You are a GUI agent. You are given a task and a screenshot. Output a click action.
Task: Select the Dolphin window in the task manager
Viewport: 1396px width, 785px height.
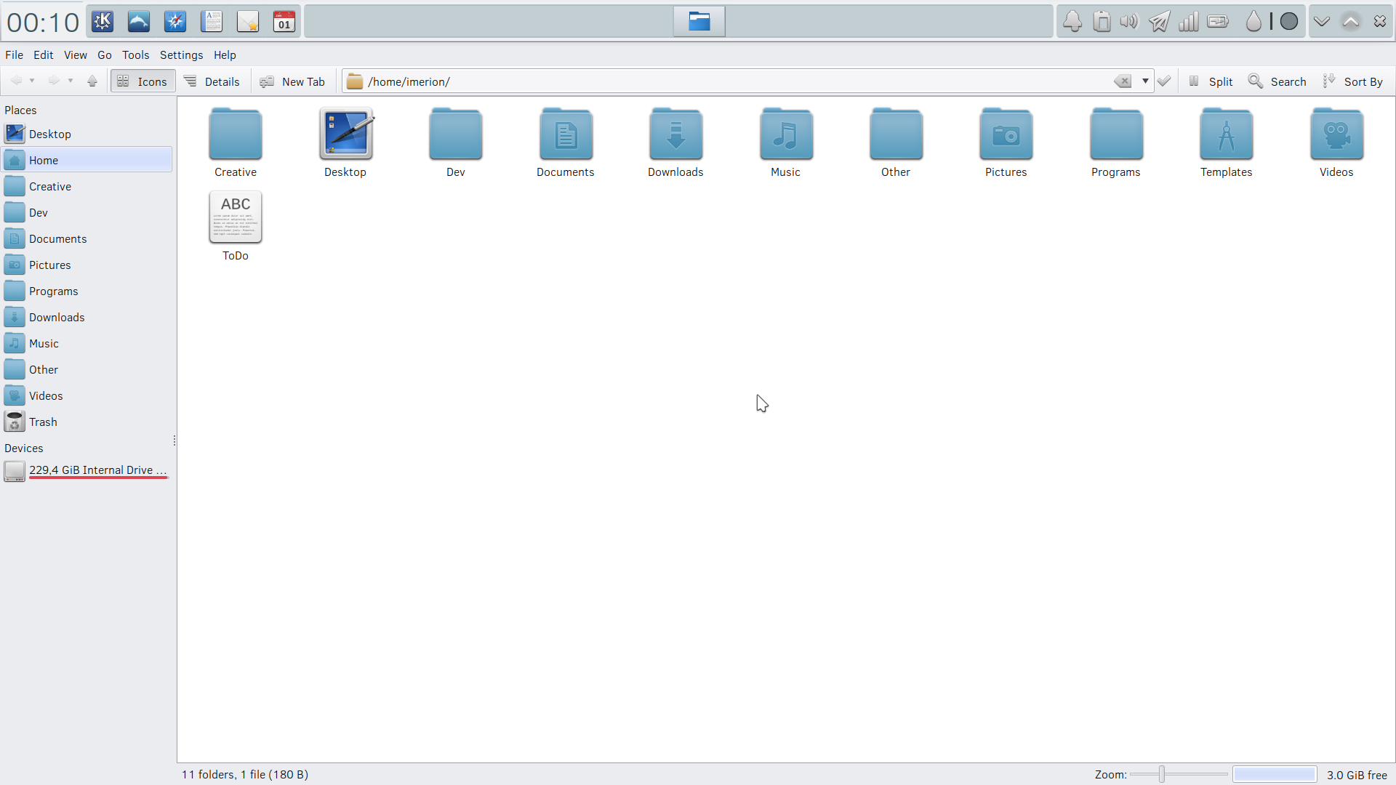pos(699,22)
